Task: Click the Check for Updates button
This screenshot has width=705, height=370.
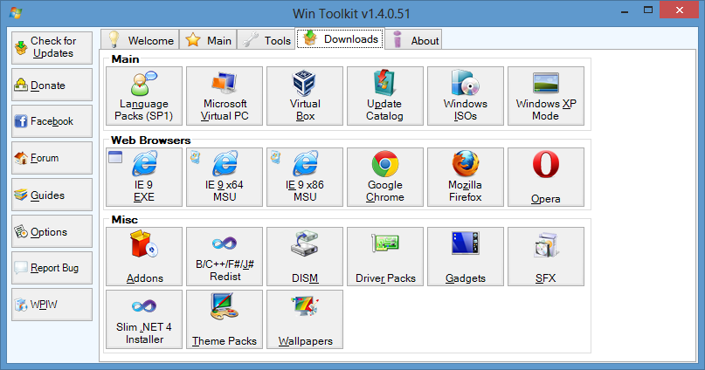Action: pyautogui.click(x=52, y=47)
